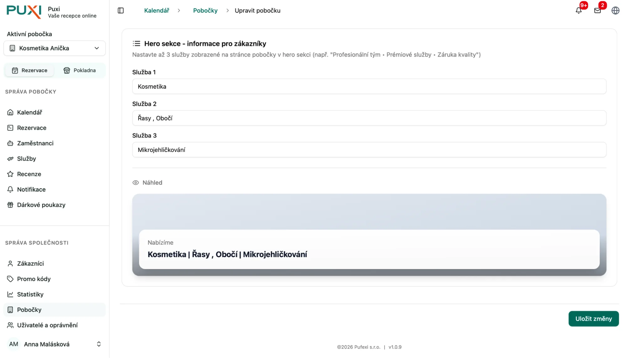Open Zaměstnanci in the sidebar

pos(35,143)
